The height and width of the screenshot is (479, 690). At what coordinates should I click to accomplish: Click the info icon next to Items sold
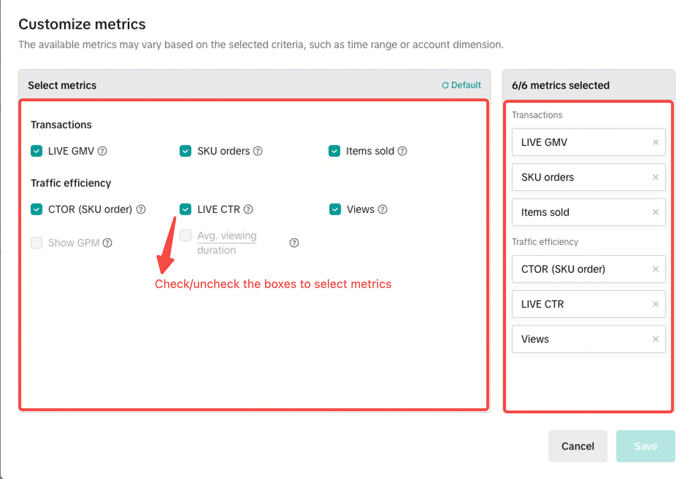pos(402,151)
